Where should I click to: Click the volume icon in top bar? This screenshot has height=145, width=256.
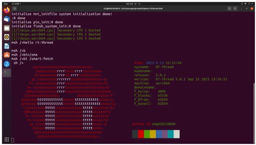point(245,4)
